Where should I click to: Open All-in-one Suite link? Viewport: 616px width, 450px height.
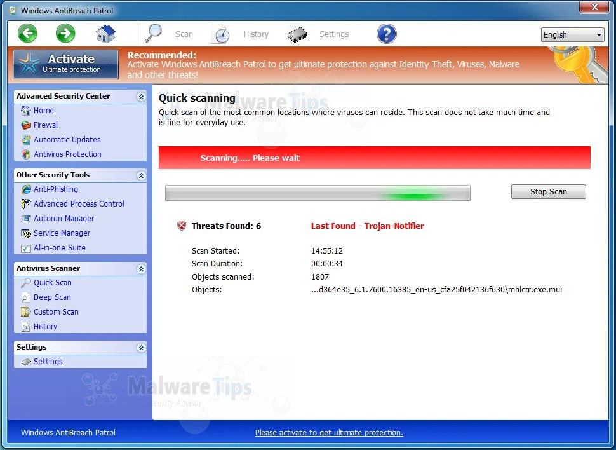60,247
